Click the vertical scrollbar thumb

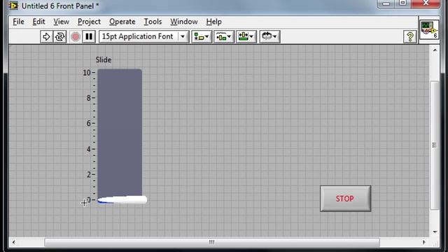click(x=435, y=146)
